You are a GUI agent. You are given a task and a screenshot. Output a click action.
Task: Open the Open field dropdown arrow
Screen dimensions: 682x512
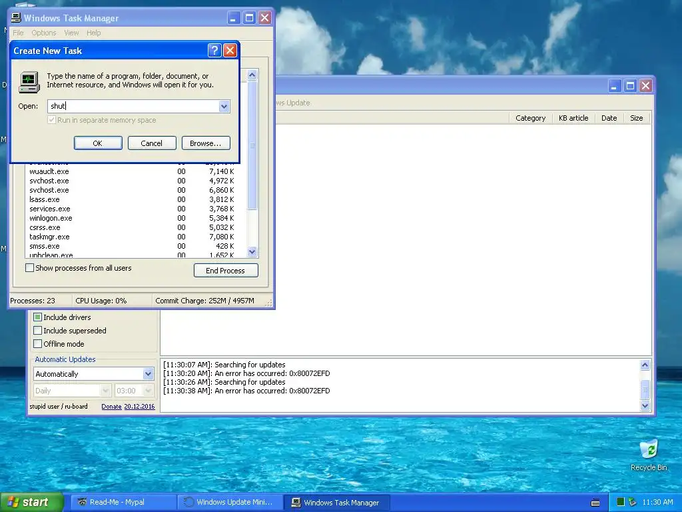point(224,106)
